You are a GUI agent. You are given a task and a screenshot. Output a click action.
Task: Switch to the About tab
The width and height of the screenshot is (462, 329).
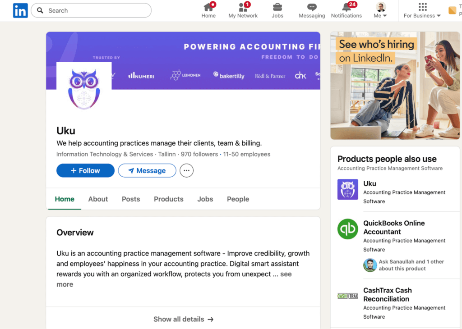pos(98,199)
